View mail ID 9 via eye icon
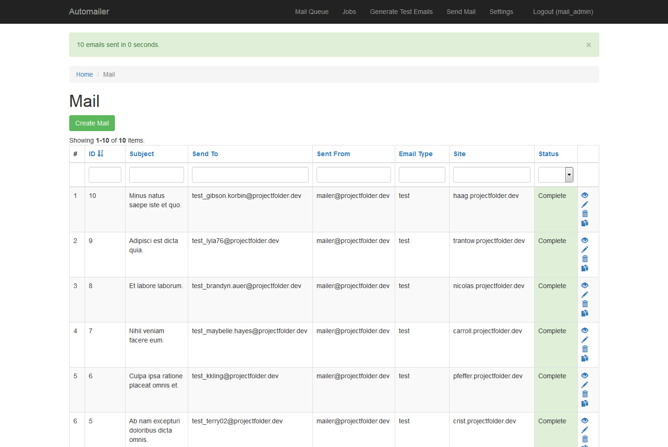This screenshot has height=447, width=668. (x=585, y=240)
